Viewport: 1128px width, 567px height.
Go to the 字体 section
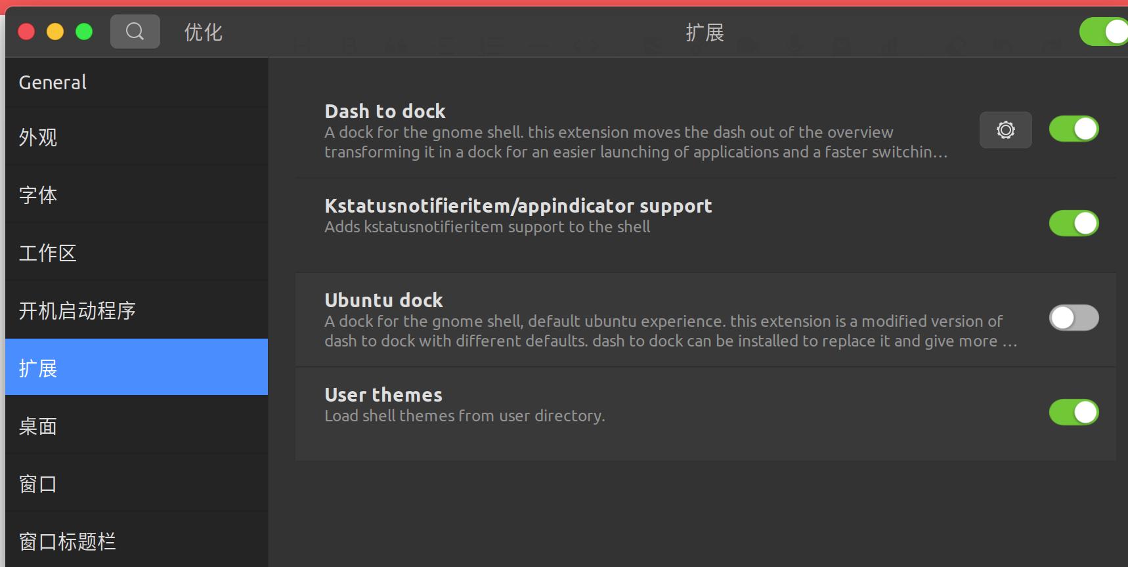(x=137, y=195)
